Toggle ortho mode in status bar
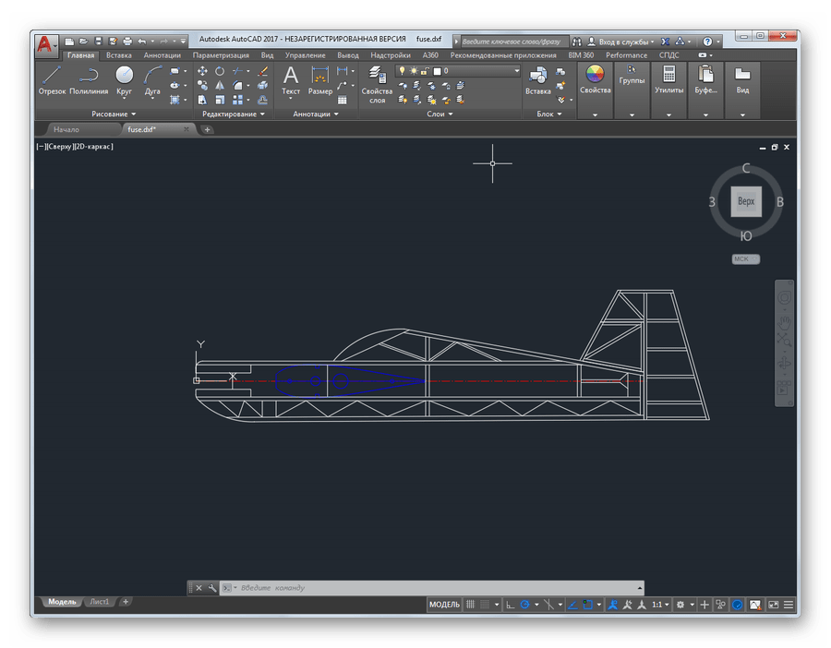Screen dimensions: 831x648 [510, 605]
